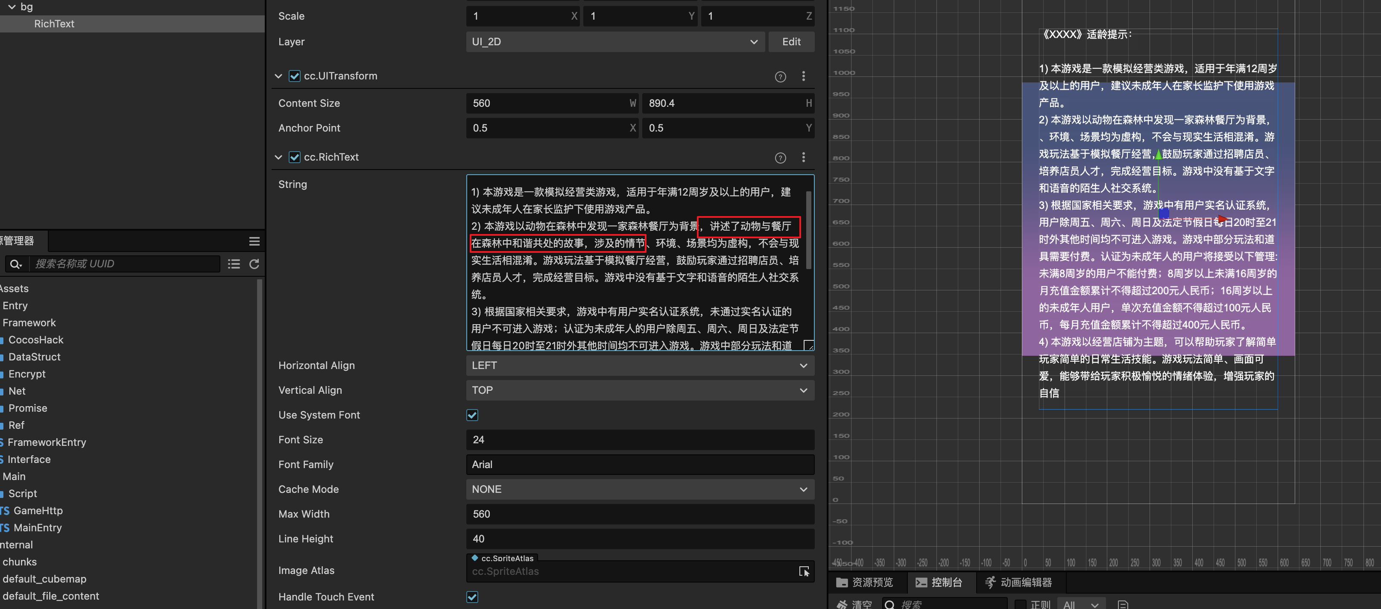Screen dimensions: 1381x609
Task: Disable the cc.RichText component checkbox
Action: (294, 157)
